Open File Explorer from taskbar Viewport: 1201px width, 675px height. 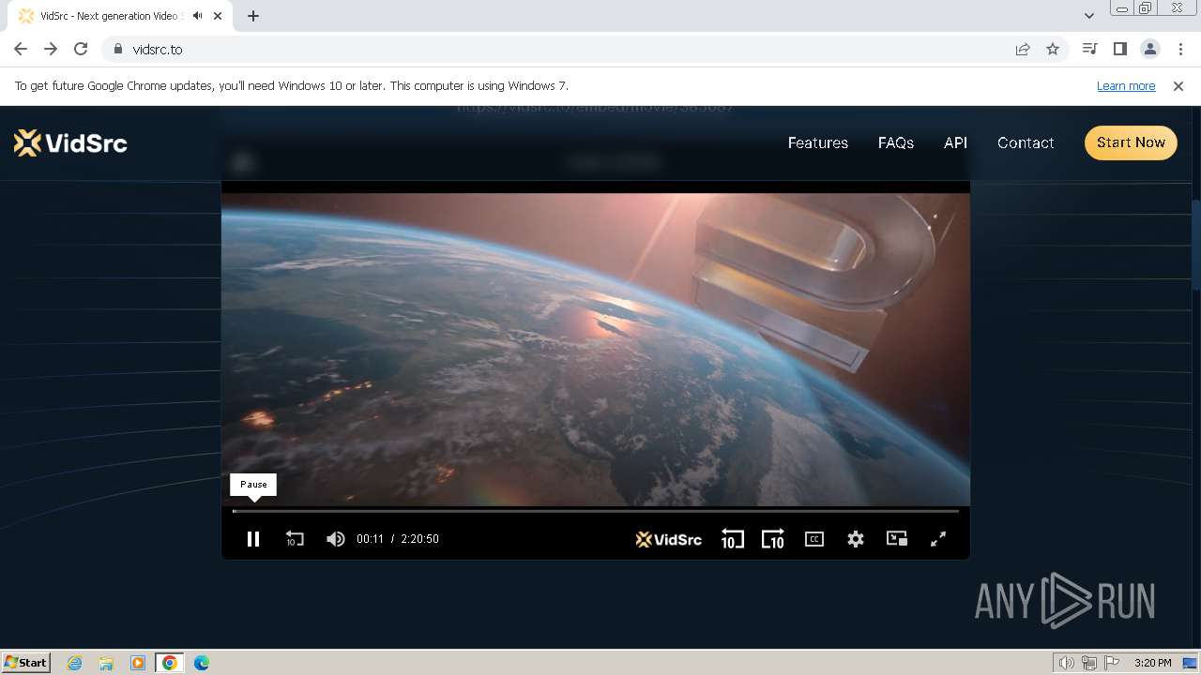[106, 663]
